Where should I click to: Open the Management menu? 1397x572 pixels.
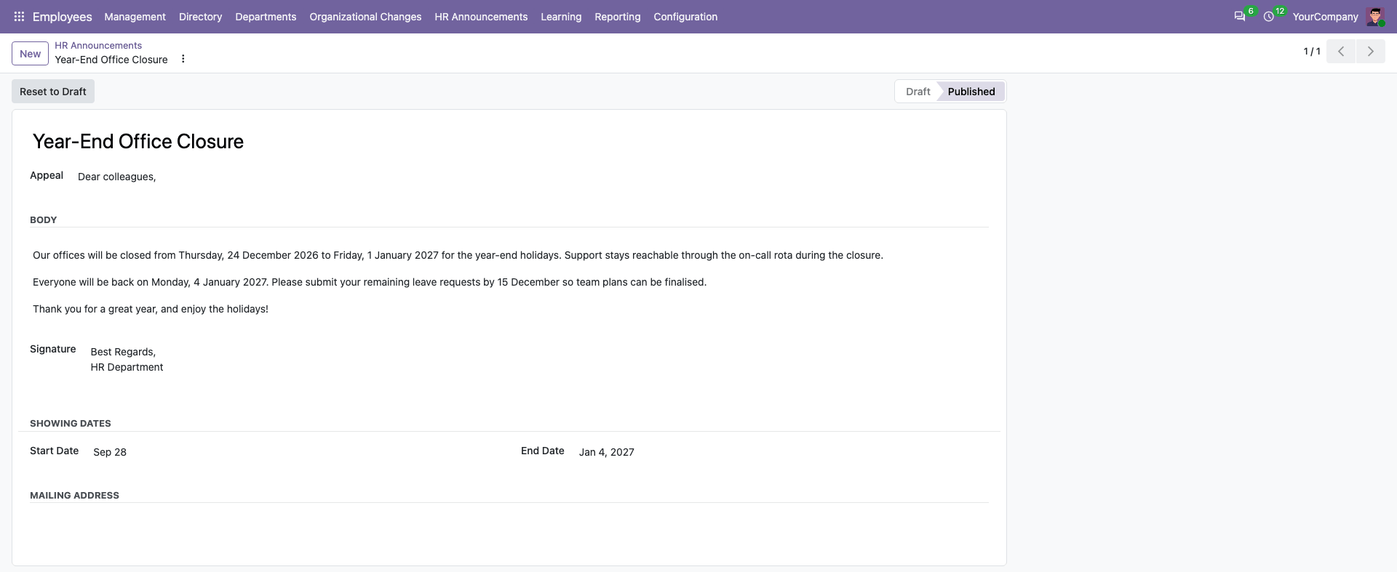135,17
